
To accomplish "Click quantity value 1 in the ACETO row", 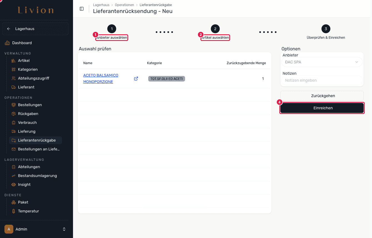I will click(263, 79).
